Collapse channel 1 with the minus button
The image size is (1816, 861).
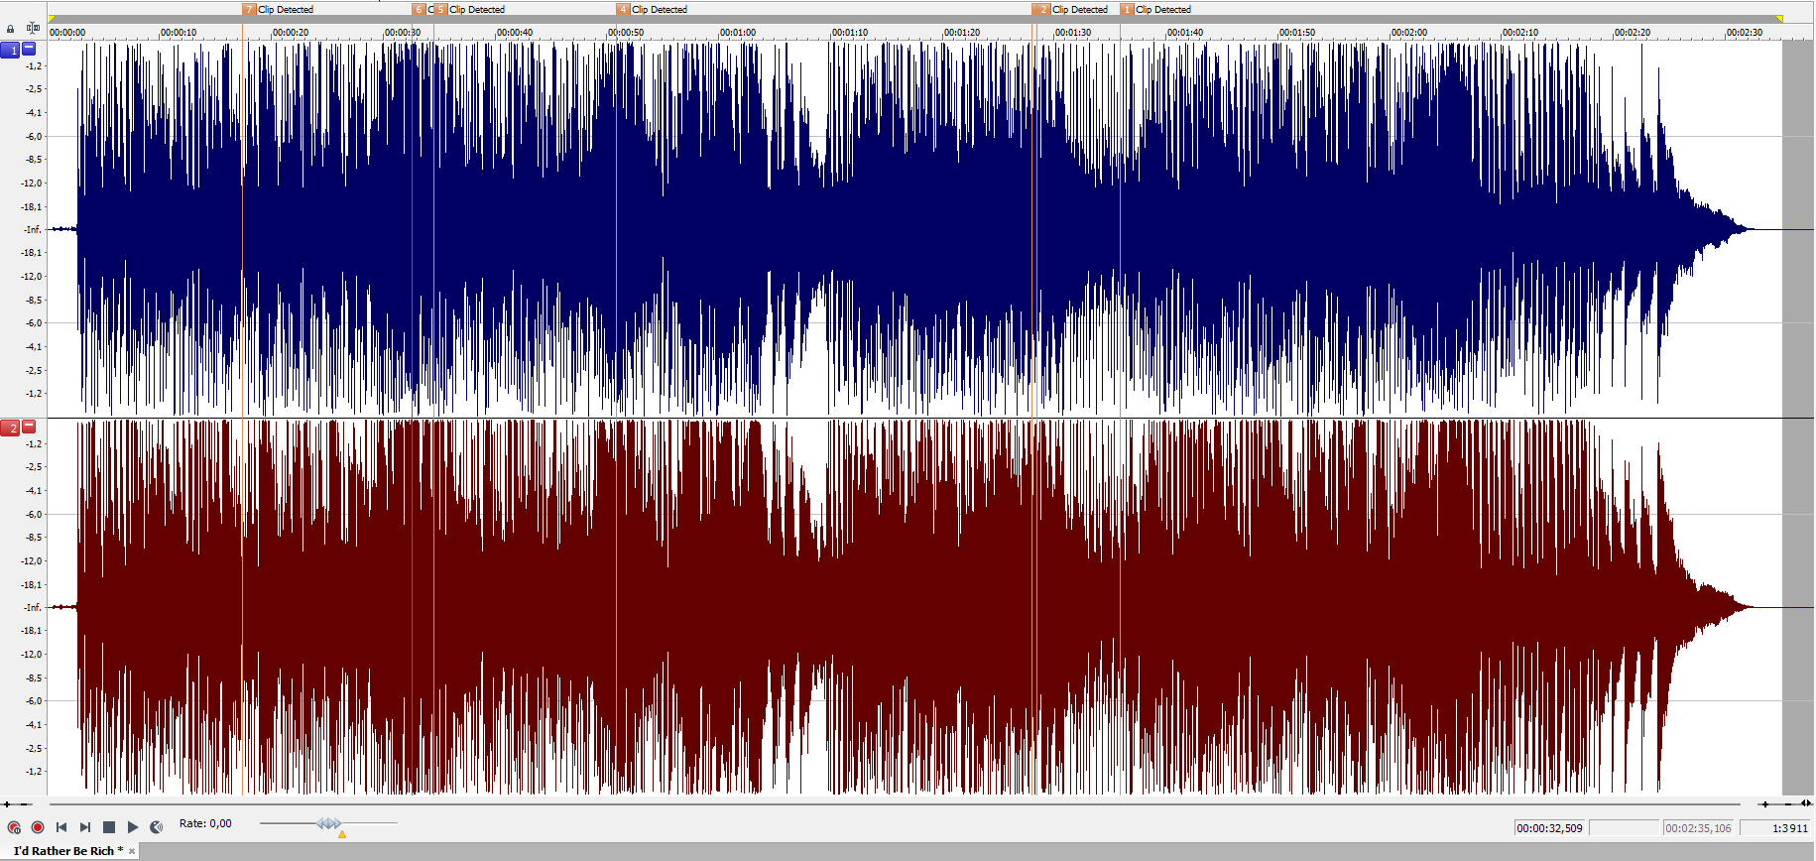[x=30, y=49]
